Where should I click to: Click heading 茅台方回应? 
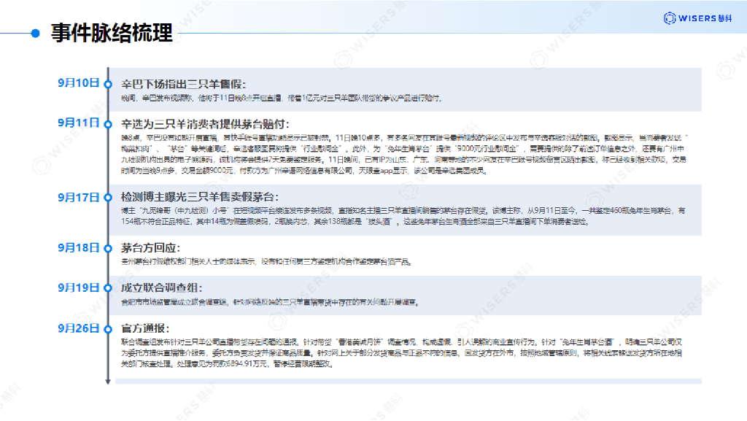click(x=150, y=248)
